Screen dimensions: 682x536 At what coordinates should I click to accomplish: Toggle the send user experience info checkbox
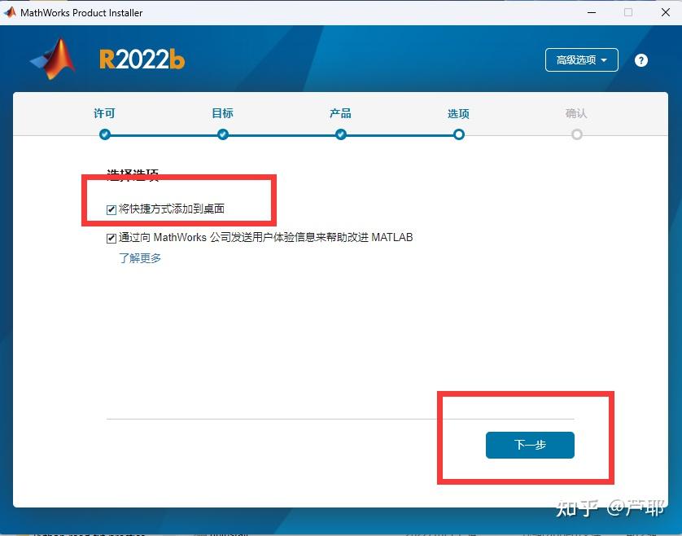pos(111,238)
